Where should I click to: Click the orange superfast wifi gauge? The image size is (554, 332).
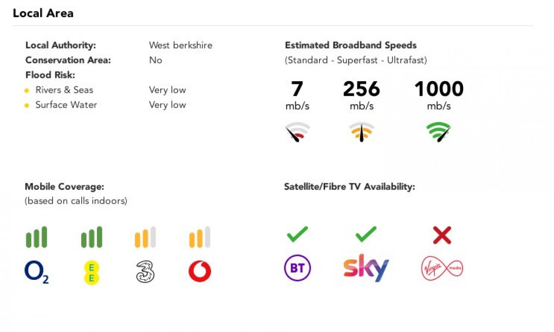(x=361, y=132)
